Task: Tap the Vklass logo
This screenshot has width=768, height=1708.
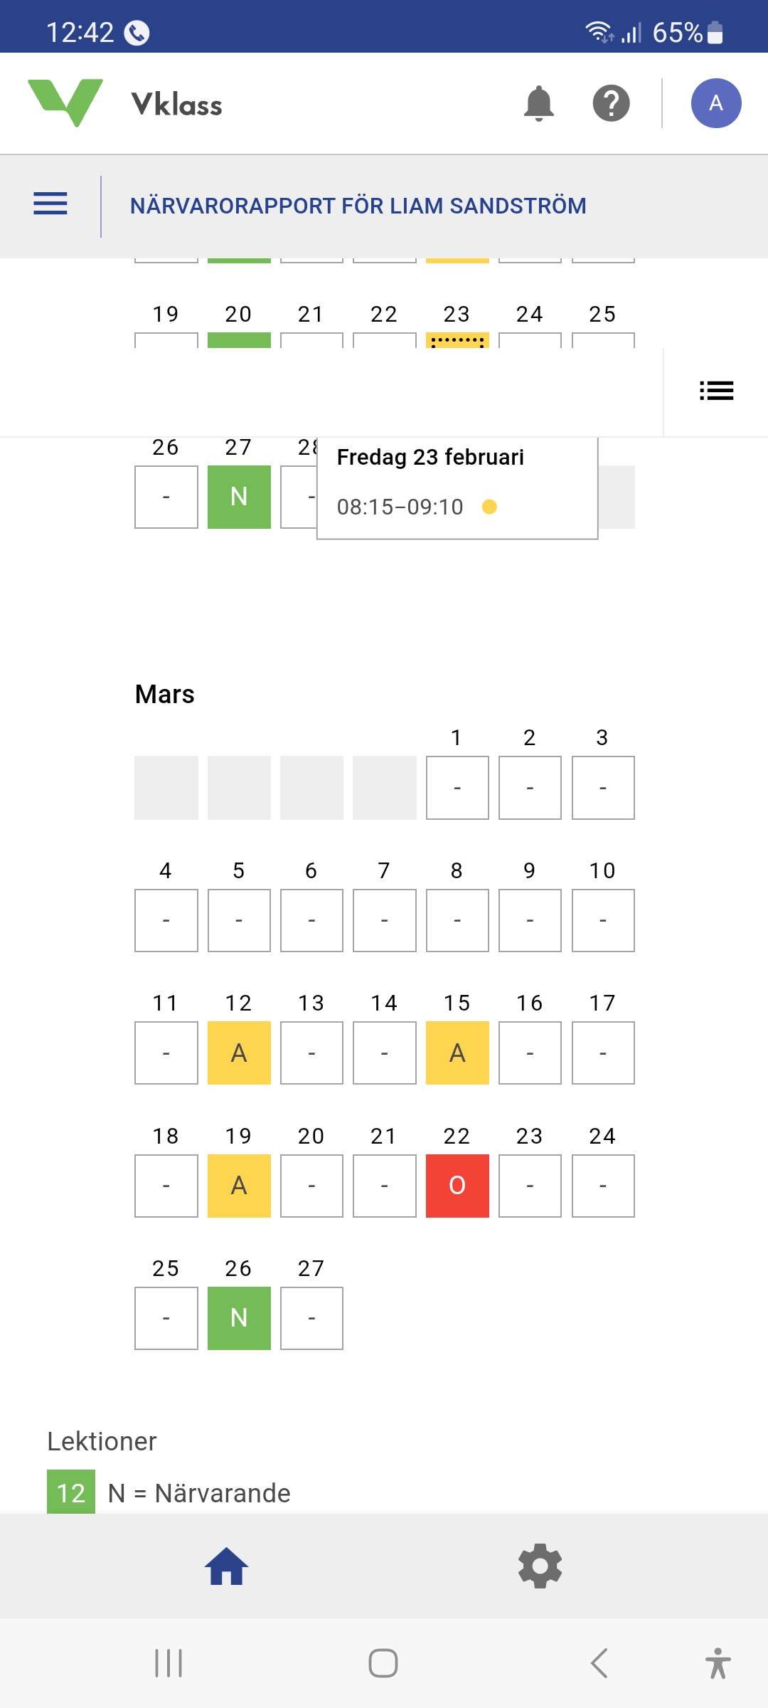Action: pos(124,104)
